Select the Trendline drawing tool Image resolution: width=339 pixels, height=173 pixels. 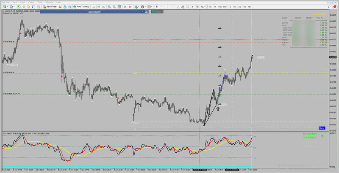(x=178, y=7)
